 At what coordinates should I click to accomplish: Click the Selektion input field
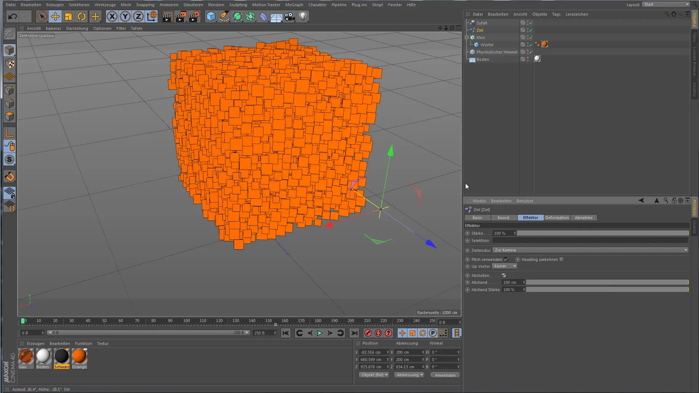coord(590,241)
